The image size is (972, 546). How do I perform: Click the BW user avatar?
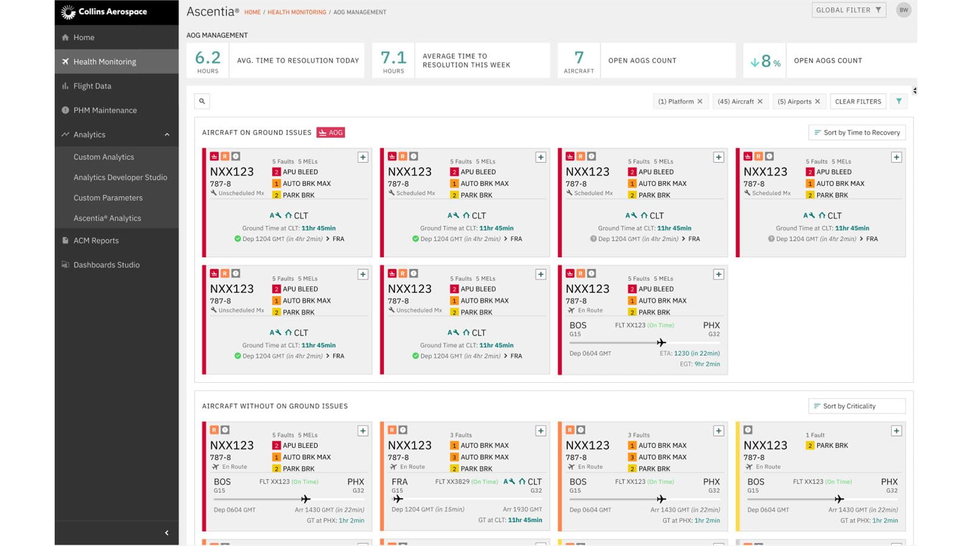coord(903,10)
